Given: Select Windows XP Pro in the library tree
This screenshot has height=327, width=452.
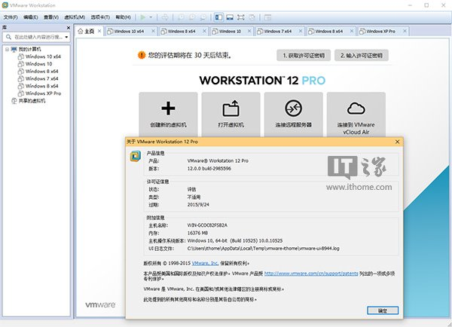Looking at the screenshot, I should (x=43, y=93).
